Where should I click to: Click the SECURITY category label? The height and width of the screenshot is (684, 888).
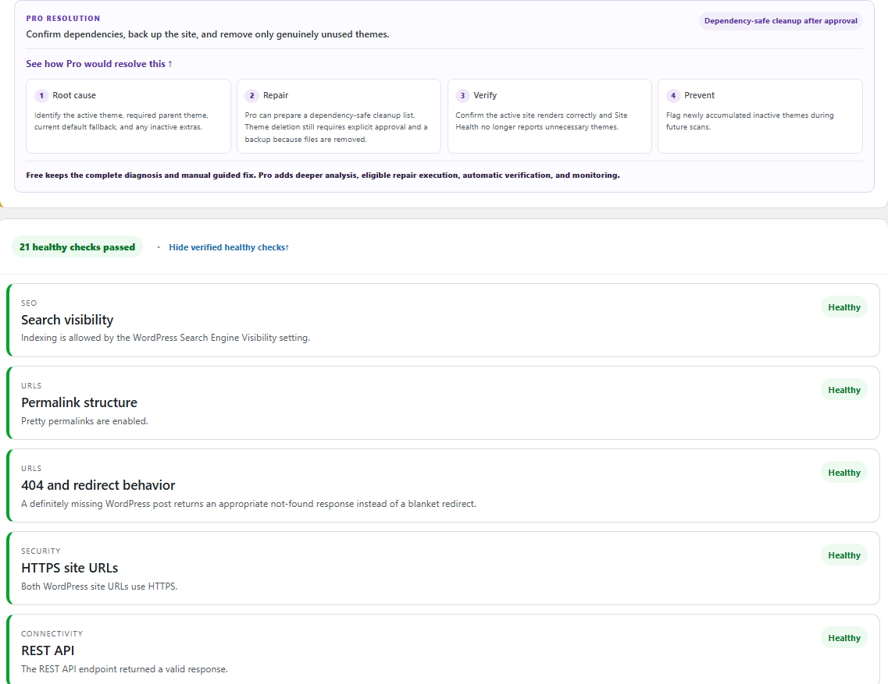point(41,551)
